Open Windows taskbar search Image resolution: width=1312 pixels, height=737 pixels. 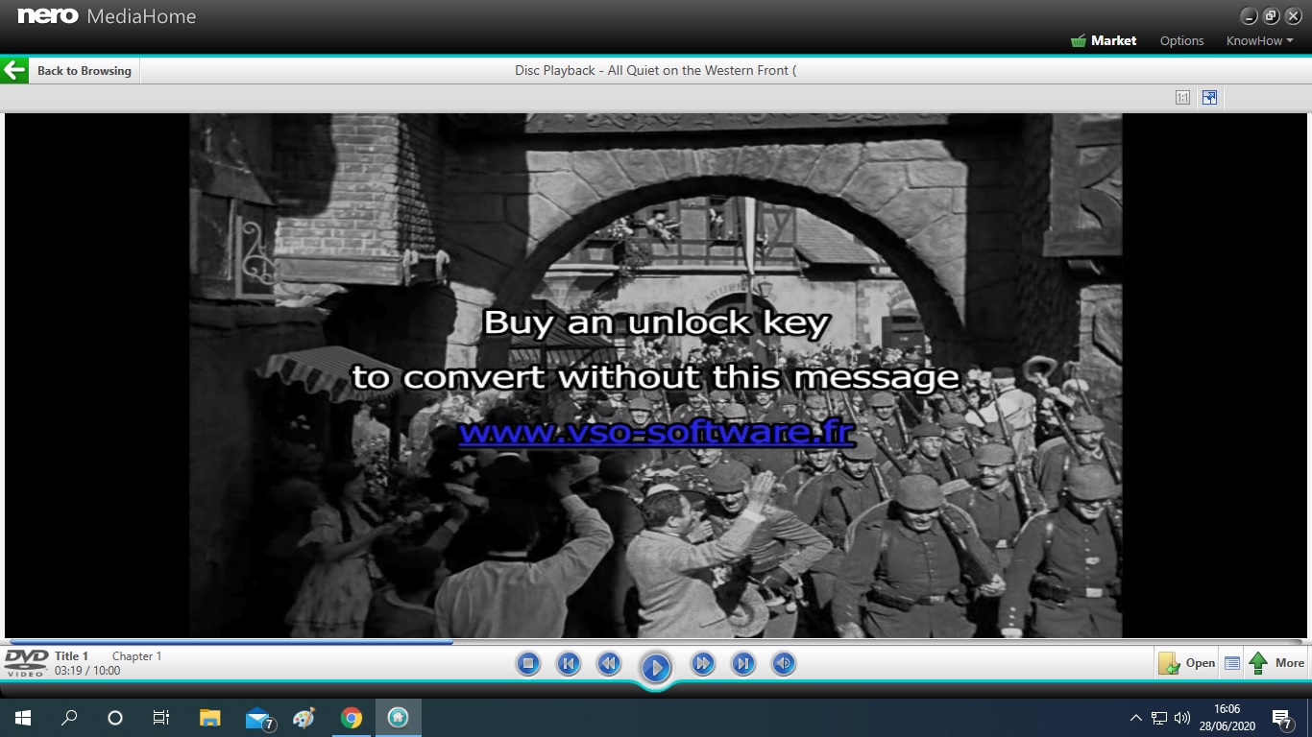(x=69, y=717)
